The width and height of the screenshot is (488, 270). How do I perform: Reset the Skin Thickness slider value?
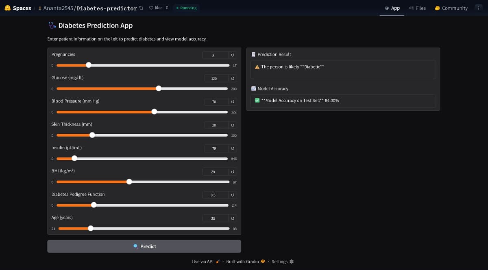pos(233,125)
